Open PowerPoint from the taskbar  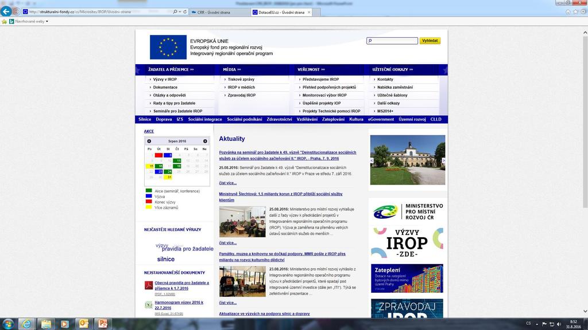103,324
